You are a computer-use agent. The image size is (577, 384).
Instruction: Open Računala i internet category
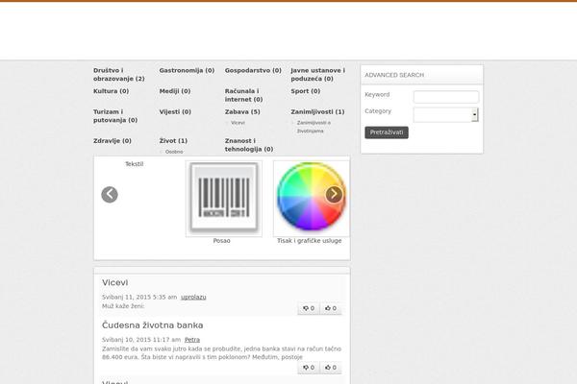coord(243,95)
